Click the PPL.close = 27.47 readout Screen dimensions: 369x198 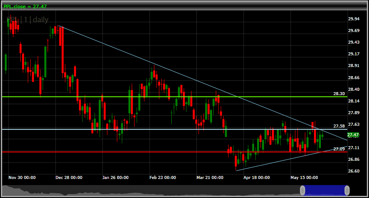click(x=25, y=6)
